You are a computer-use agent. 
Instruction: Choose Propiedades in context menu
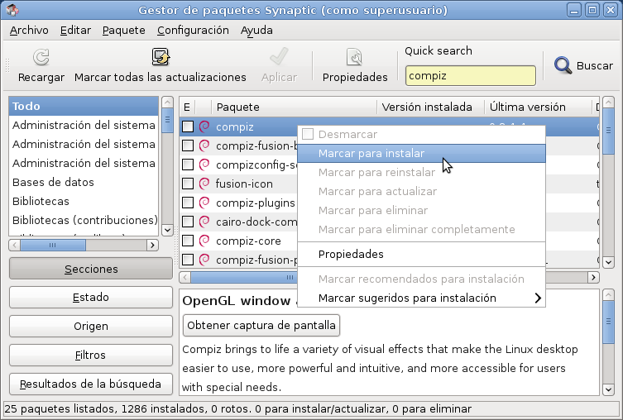tap(422, 254)
